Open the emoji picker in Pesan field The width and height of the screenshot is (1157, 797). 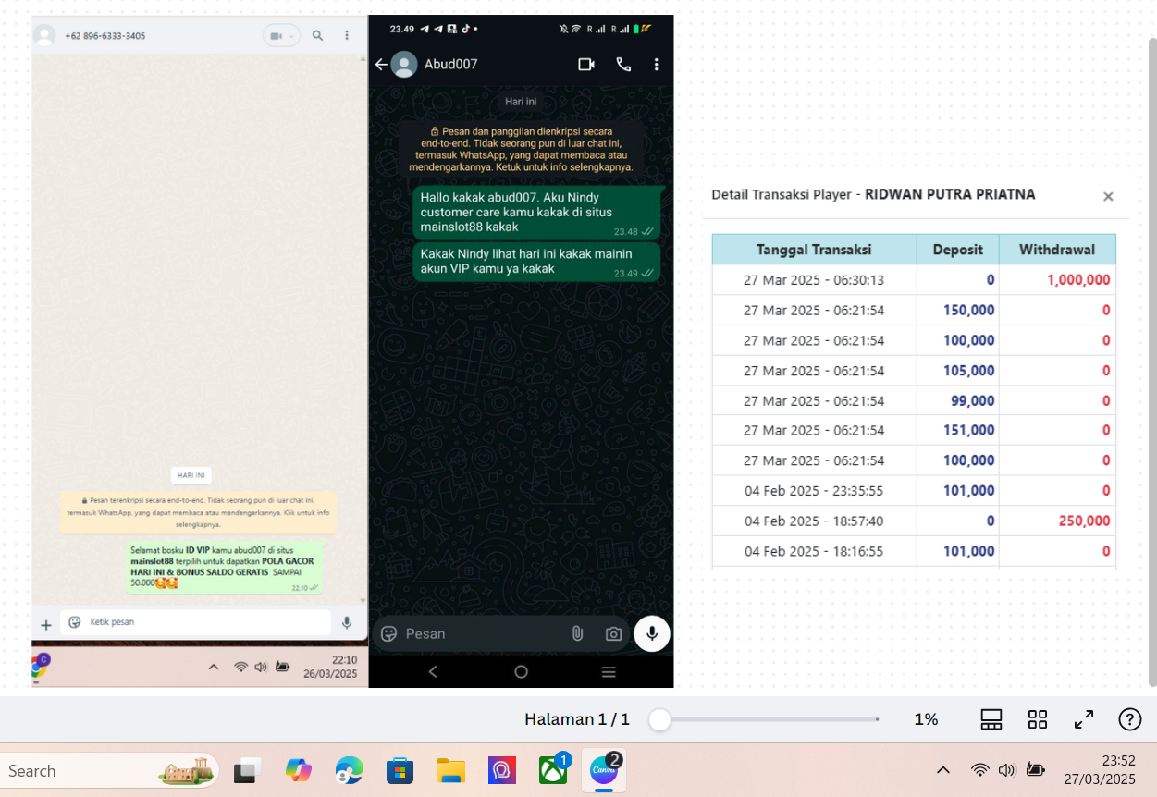389,633
